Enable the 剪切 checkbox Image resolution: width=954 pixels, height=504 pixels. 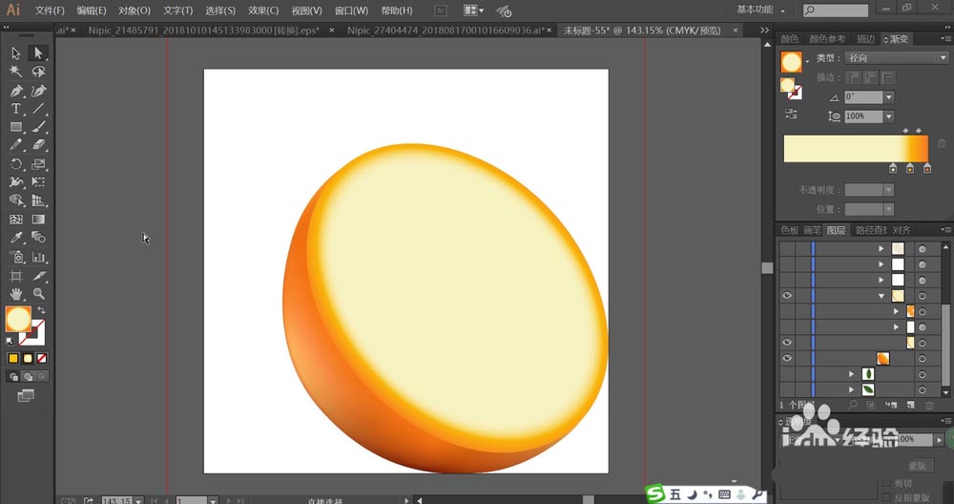point(886,483)
